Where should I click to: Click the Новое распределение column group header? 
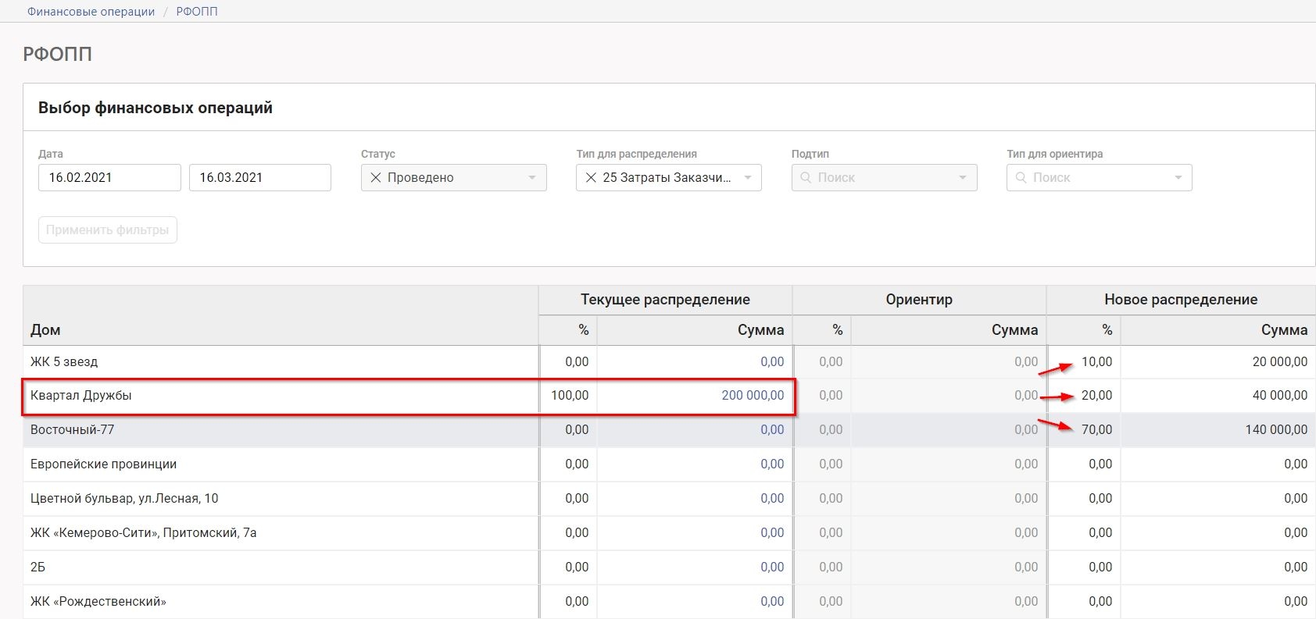[x=1180, y=300]
